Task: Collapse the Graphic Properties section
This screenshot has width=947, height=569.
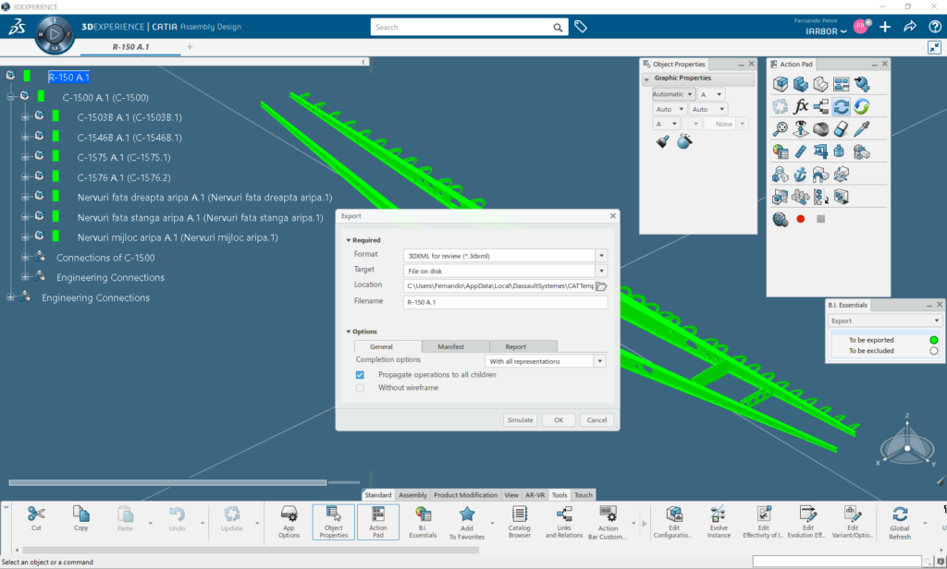Action: 646,79
